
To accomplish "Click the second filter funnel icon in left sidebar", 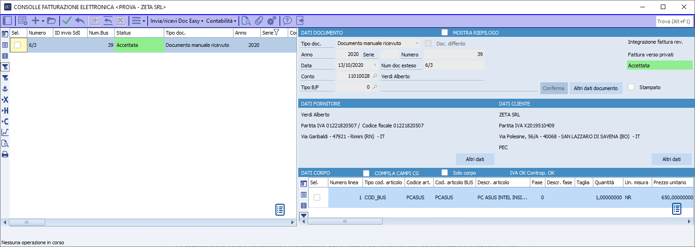I will pyautogui.click(x=5, y=78).
